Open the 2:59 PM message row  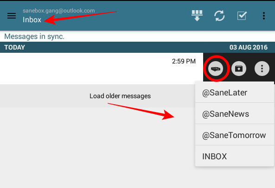pyautogui.click(x=102, y=69)
